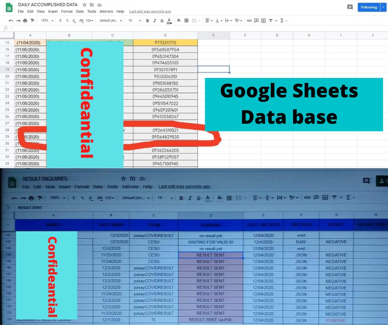Click the blue Following button
This screenshot has height=325, width=388.
(x=369, y=7)
